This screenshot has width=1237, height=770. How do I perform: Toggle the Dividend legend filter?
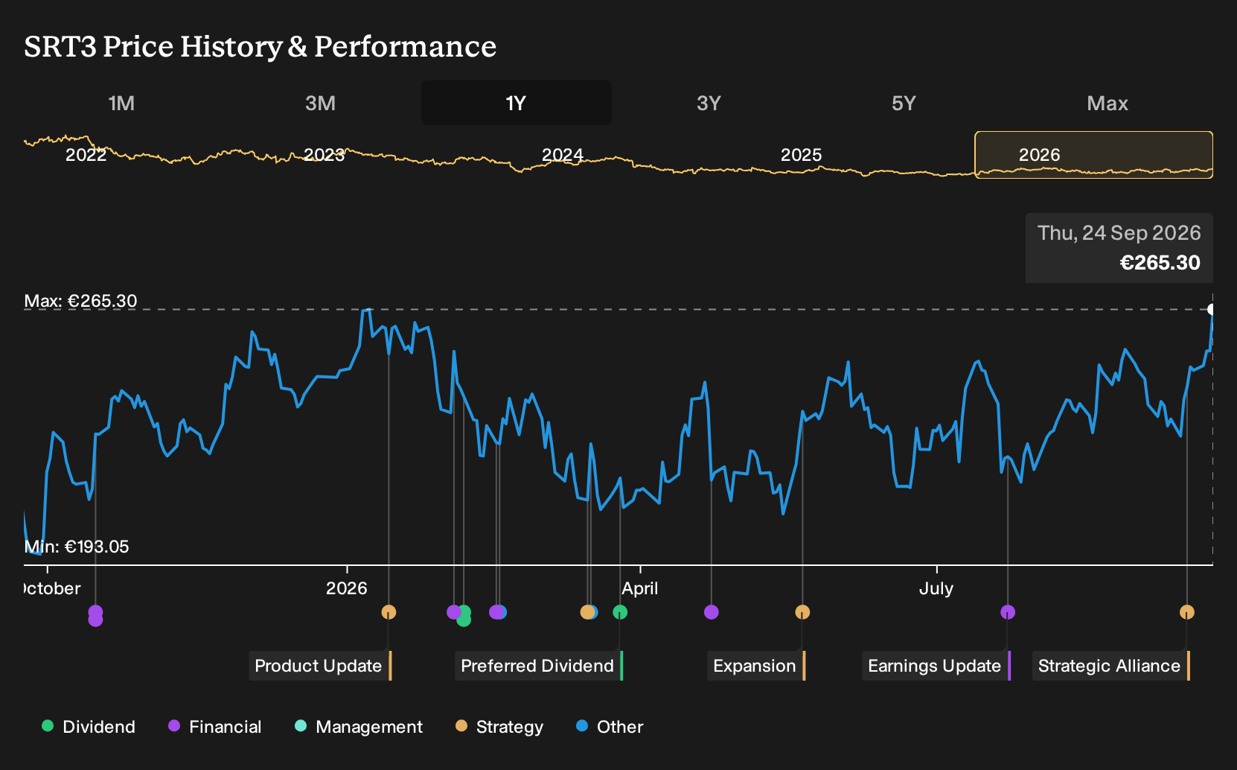89,727
